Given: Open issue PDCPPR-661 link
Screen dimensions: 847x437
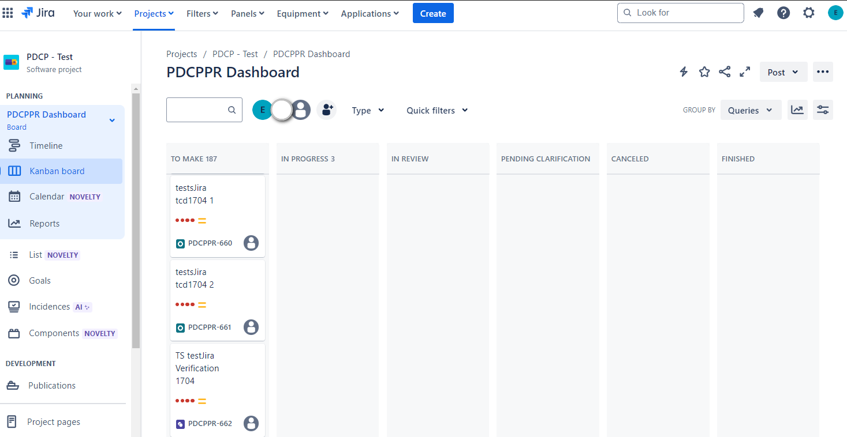Looking at the screenshot, I should tap(210, 327).
